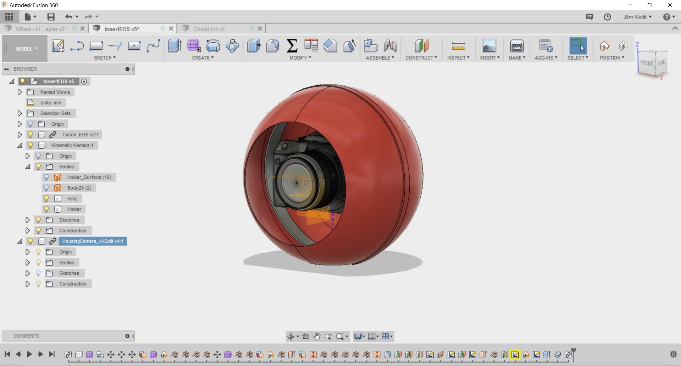Open the INSPECT dropdown menu
This screenshot has height=366, width=681.
[x=458, y=58]
